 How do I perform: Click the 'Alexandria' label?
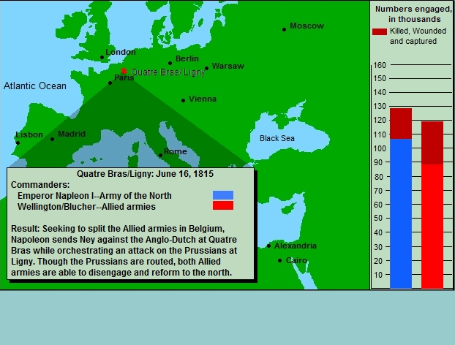tap(296, 246)
